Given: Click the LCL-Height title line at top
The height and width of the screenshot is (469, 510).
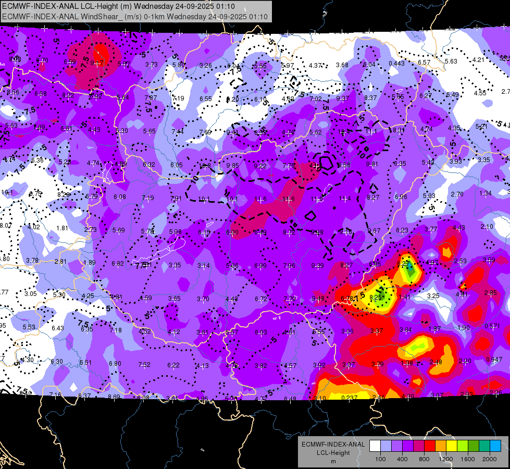Looking at the screenshot, I should click(x=118, y=6).
